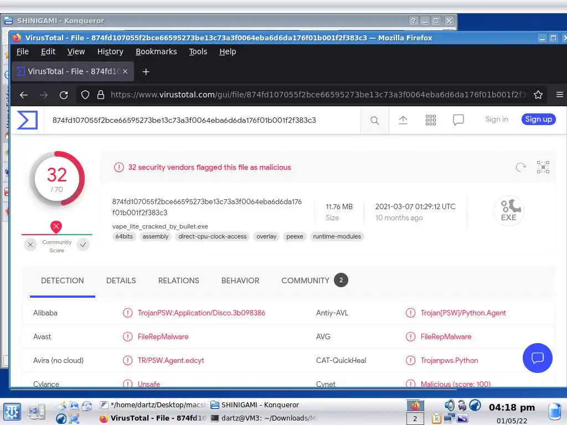
Task: Open the Bookmarks menu
Action: pos(156,51)
